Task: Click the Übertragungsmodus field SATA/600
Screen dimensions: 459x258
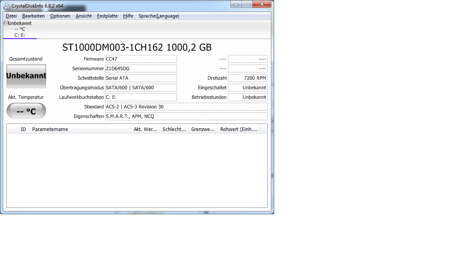Action: (141, 88)
